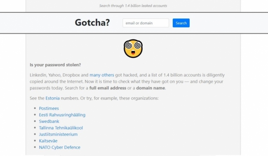268x156 pixels.
Task: Open the Estonia numbers link
Action: 52,98
